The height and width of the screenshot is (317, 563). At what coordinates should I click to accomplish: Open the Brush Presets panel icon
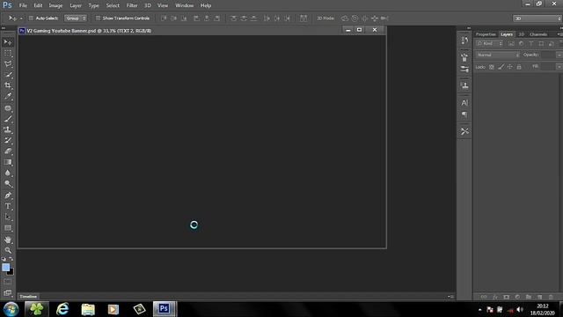(464, 57)
